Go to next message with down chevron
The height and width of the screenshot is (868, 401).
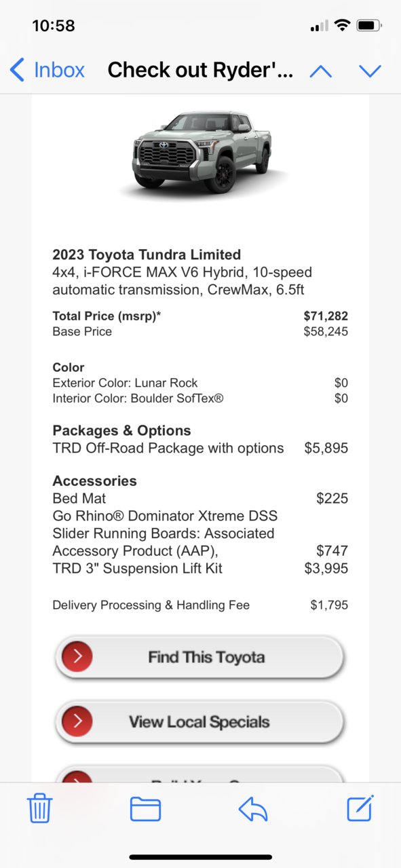(370, 71)
